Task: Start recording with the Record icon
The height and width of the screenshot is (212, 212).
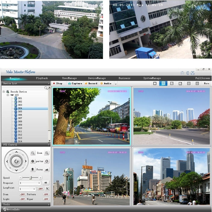Action: [86, 83]
